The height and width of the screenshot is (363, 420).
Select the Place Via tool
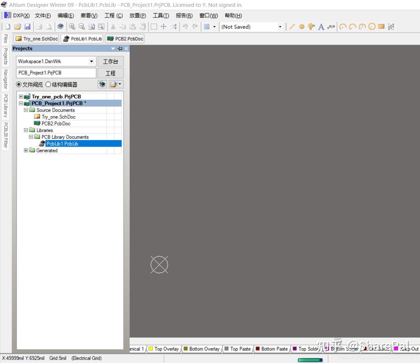click(x=311, y=27)
